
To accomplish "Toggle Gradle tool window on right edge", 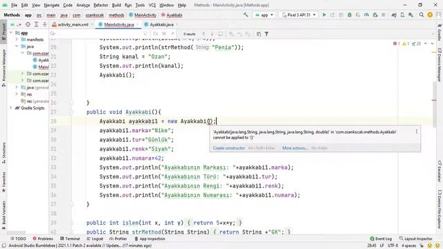I will coord(440,33).
